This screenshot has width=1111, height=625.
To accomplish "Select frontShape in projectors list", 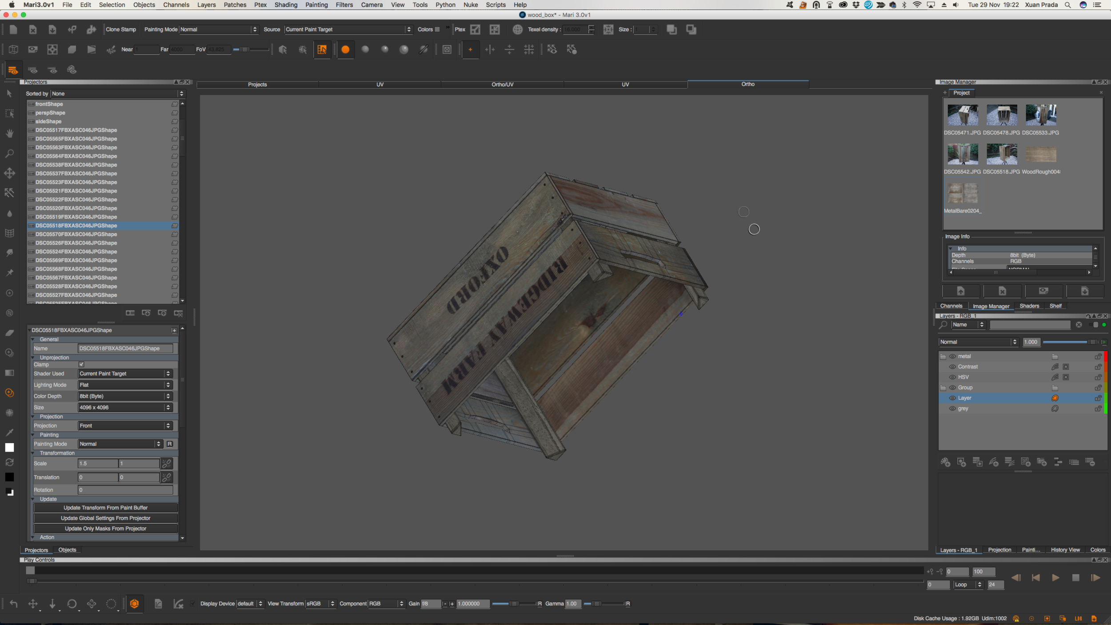I will 103,104.
